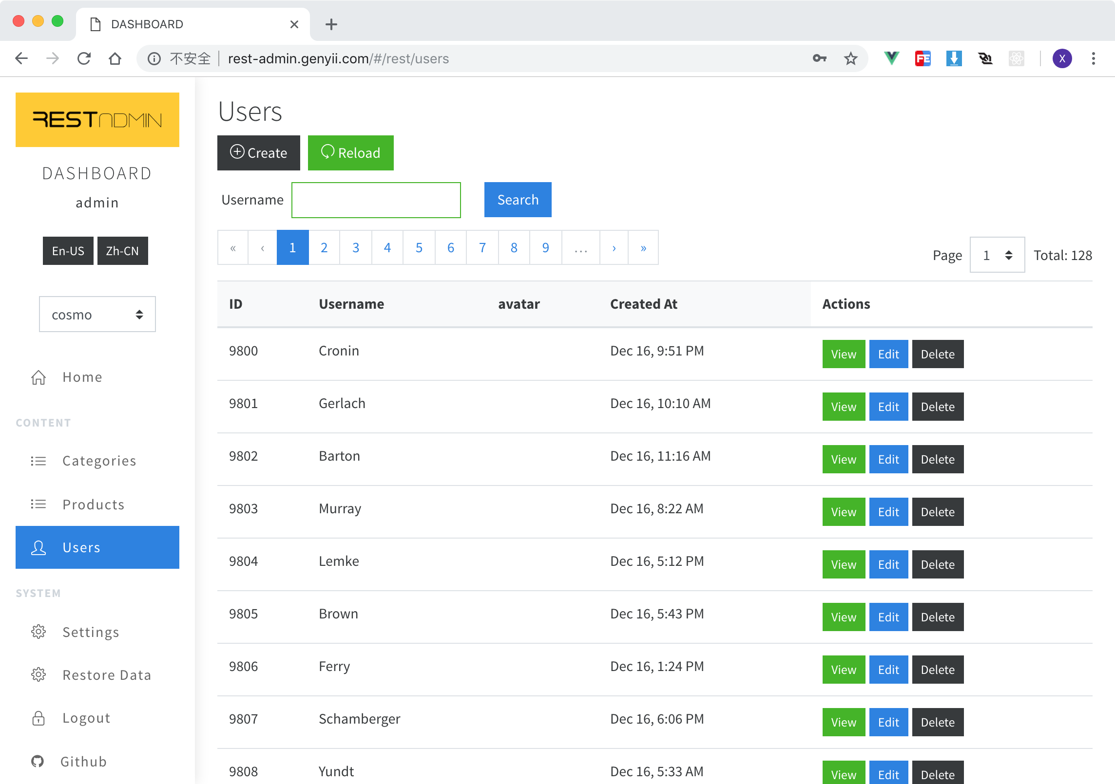Click the REST ADMIN logo
1115x784 pixels.
click(x=97, y=120)
